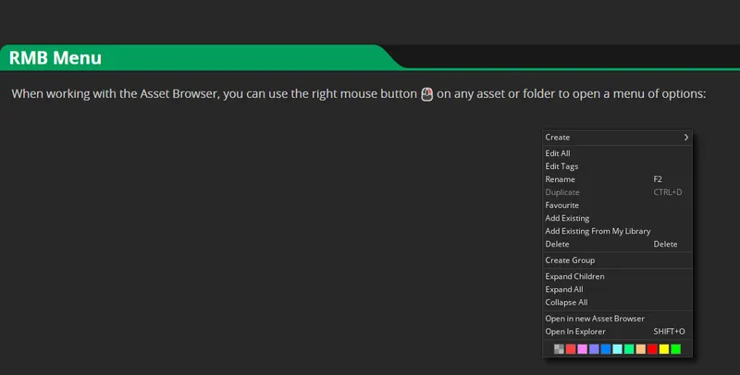The height and width of the screenshot is (375, 740).
Task: Expand the Create submenu arrow
Action: [x=686, y=138]
